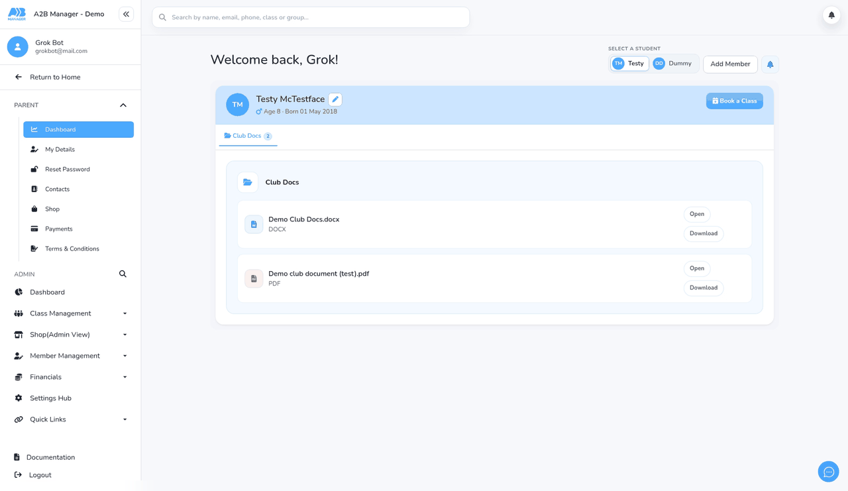Click the TM avatar in student header
Image resolution: width=848 pixels, height=491 pixels.
237,105
